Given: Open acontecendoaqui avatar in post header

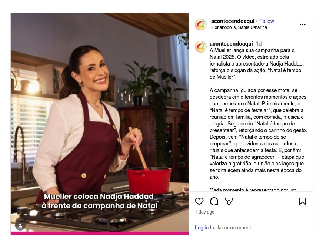Looking at the screenshot, I should point(201,24).
